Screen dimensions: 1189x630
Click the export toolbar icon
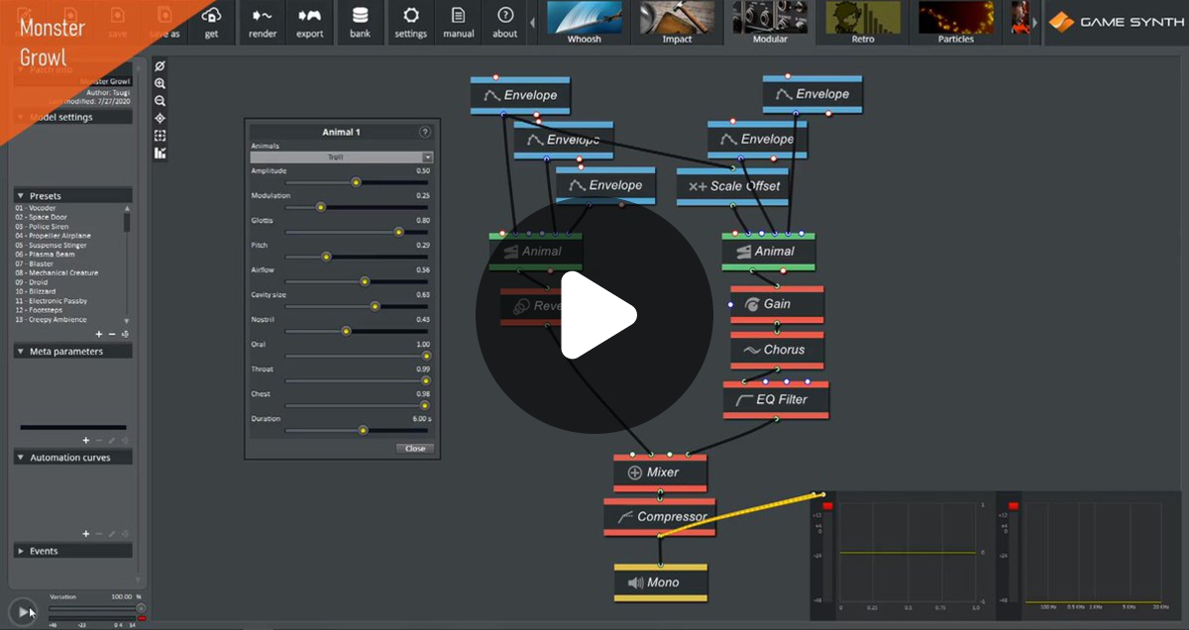click(x=309, y=16)
